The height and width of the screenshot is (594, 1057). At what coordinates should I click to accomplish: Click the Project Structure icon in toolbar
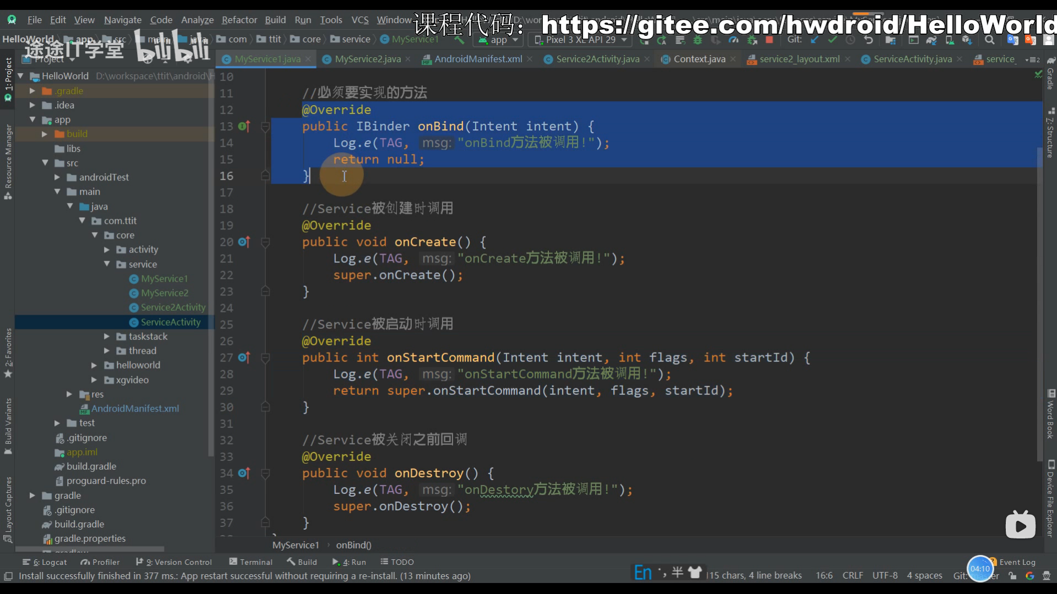[891, 40]
